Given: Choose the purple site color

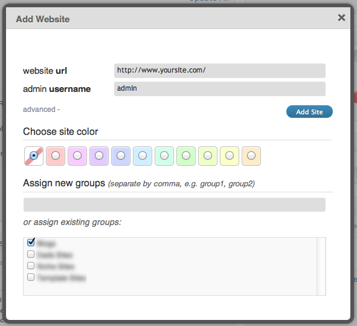Looking at the screenshot, I should pyautogui.click(x=99, y=156).
